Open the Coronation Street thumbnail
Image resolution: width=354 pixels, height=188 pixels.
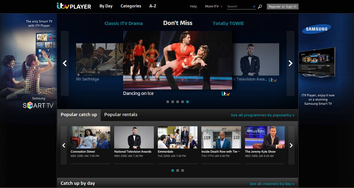pos(91,137)
